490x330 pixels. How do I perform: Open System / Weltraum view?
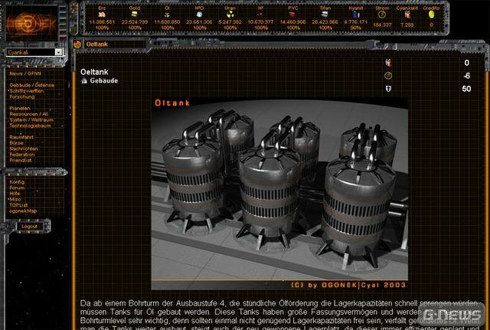point(31,119)
